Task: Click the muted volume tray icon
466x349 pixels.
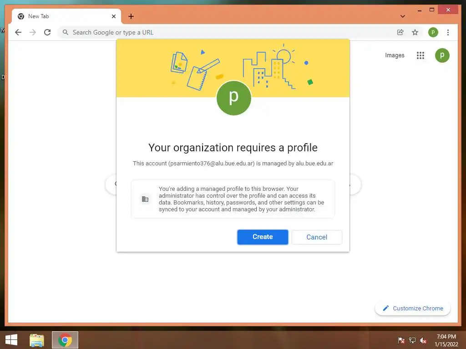Action: (423, 340)
